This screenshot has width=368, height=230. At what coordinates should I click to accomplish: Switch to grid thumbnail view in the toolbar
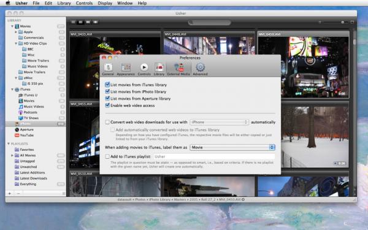80,22
